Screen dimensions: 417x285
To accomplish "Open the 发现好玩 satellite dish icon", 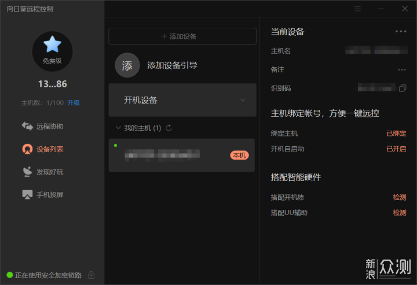I will point(27,172).
